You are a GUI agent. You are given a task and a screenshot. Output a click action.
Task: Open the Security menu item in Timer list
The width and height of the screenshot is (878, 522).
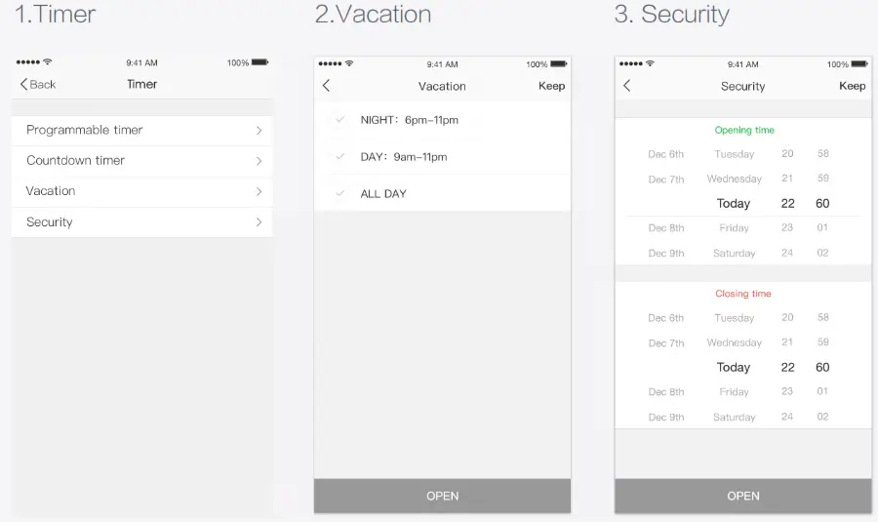(x=50, y=222)
